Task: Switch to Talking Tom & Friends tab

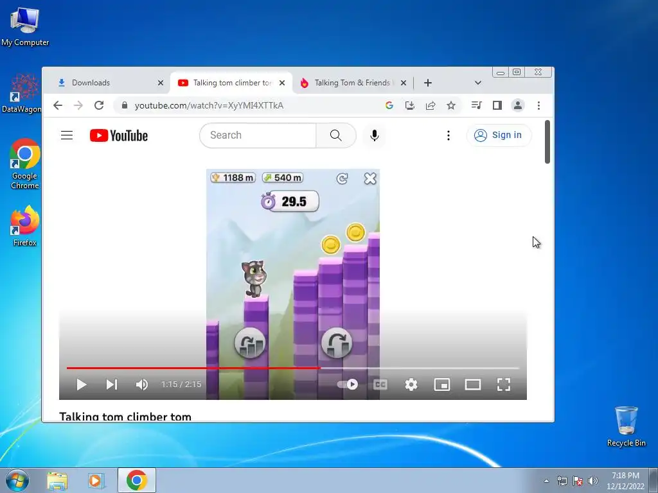Action: point(348,83)
